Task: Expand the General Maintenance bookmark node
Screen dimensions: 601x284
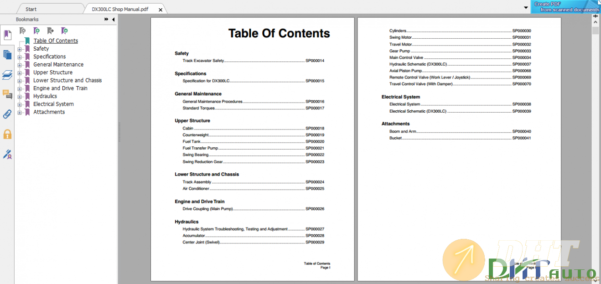Action: click(20, 65)
